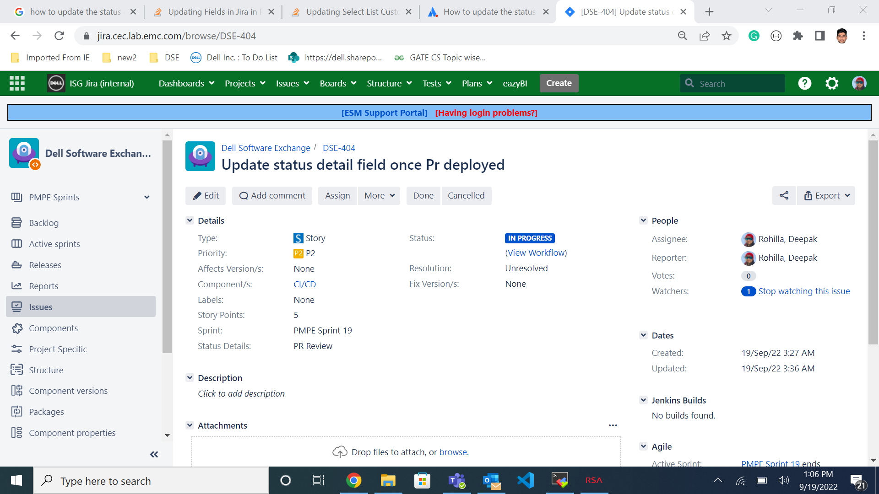Stop watching this issue
The width and height of the screenshot is (879, 494).
[x=804, y=291]
